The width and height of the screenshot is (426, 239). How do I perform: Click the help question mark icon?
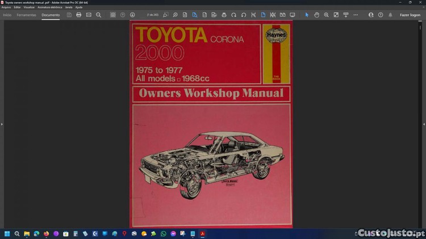(381, 15)
